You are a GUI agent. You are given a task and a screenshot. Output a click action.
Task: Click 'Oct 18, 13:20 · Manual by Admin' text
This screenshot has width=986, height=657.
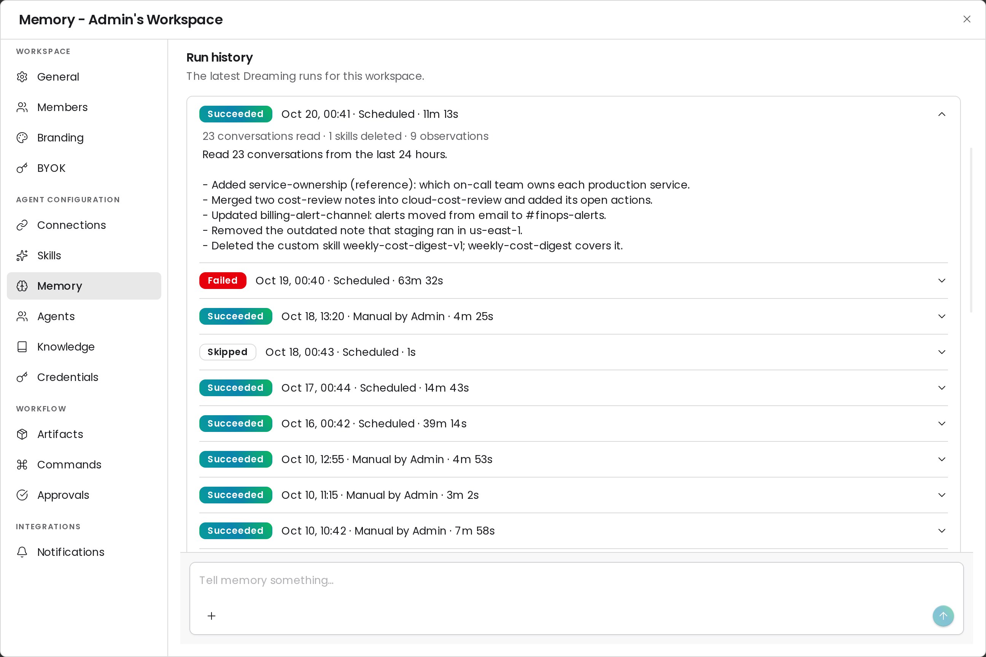pos(363,316)
